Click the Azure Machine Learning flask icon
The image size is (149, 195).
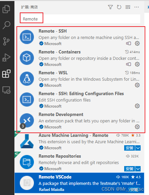[x=27, y=141]
